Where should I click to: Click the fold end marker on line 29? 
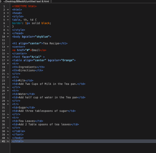point(8,101)
